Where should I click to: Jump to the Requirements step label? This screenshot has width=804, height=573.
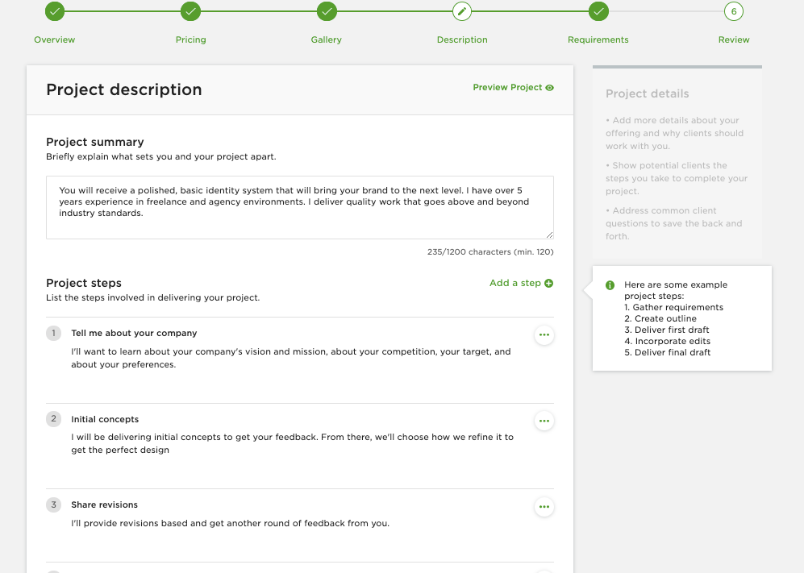(598, 39)
